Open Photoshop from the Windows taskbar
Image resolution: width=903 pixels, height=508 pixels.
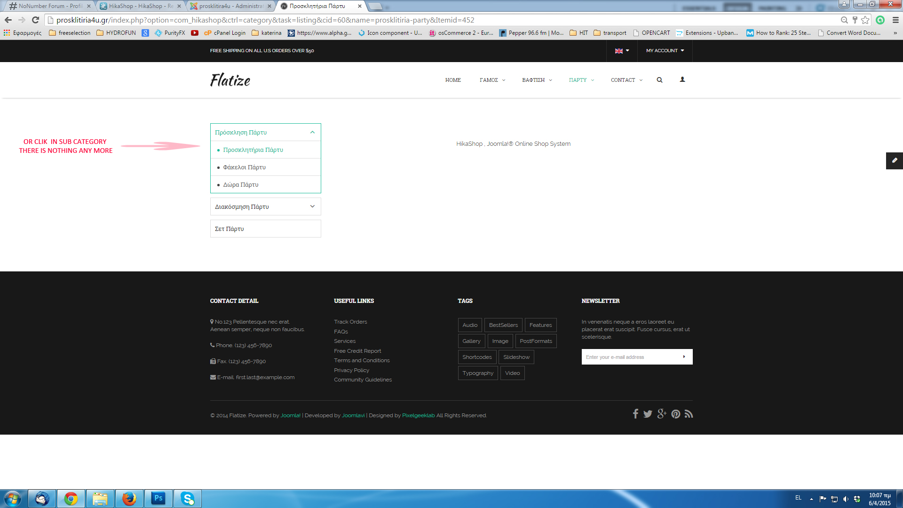[158, 498]
